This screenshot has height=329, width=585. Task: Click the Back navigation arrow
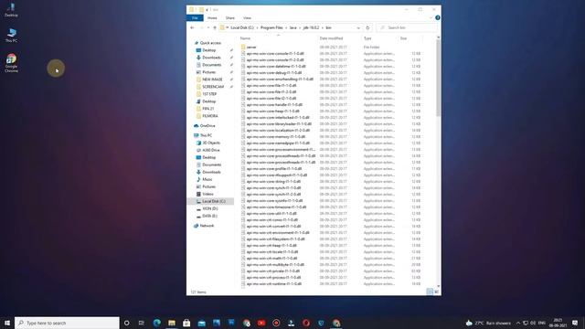(x=192, y=27)
